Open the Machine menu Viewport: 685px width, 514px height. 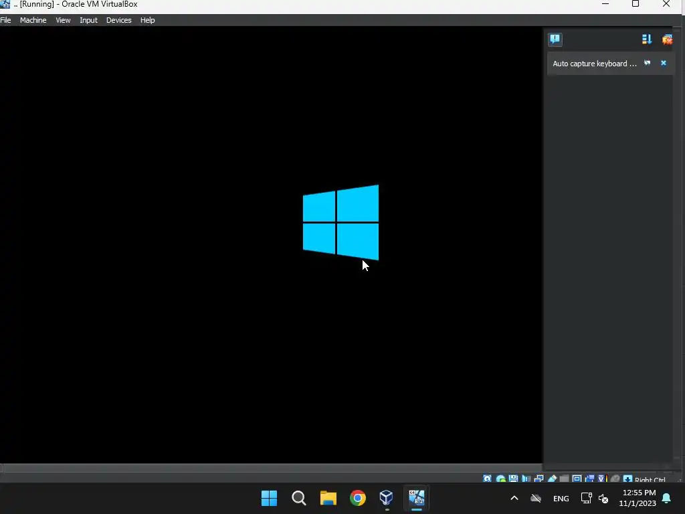coord(33,20)
